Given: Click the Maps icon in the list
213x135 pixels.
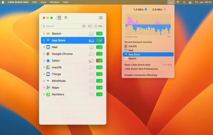Looking at the screenshot, I should 48,88.
